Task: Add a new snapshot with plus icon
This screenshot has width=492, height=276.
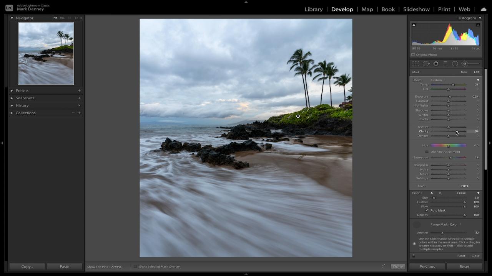Action: tap(79, 98)
